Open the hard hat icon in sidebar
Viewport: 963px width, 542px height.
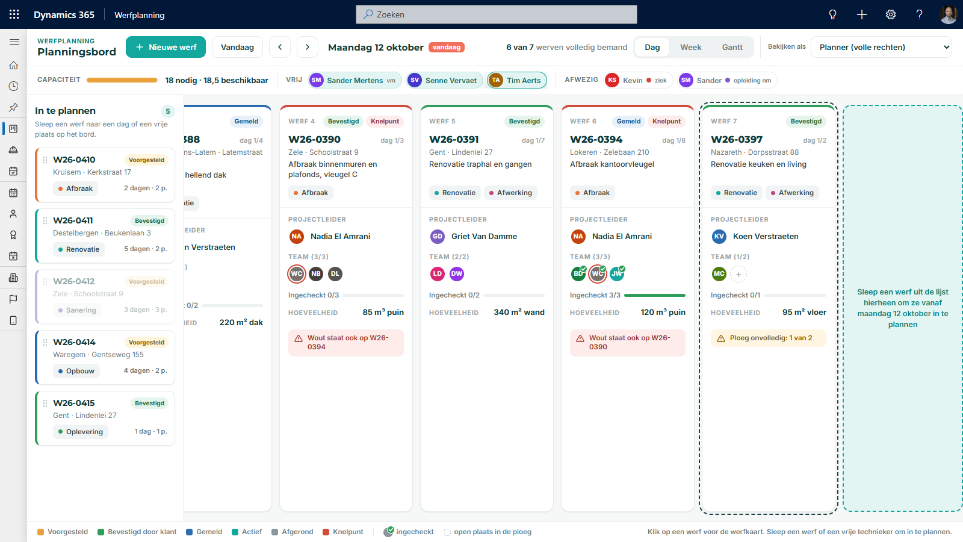click(x=13, y=150)
